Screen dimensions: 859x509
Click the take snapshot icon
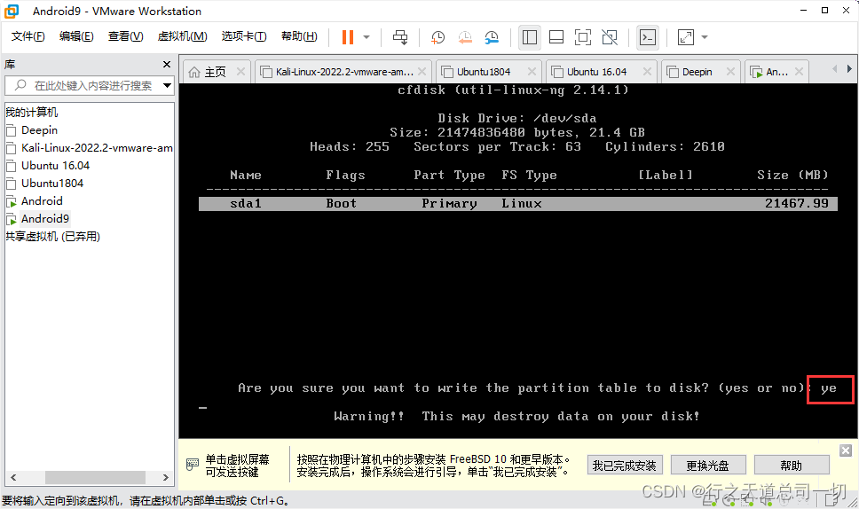coord(437,37)
